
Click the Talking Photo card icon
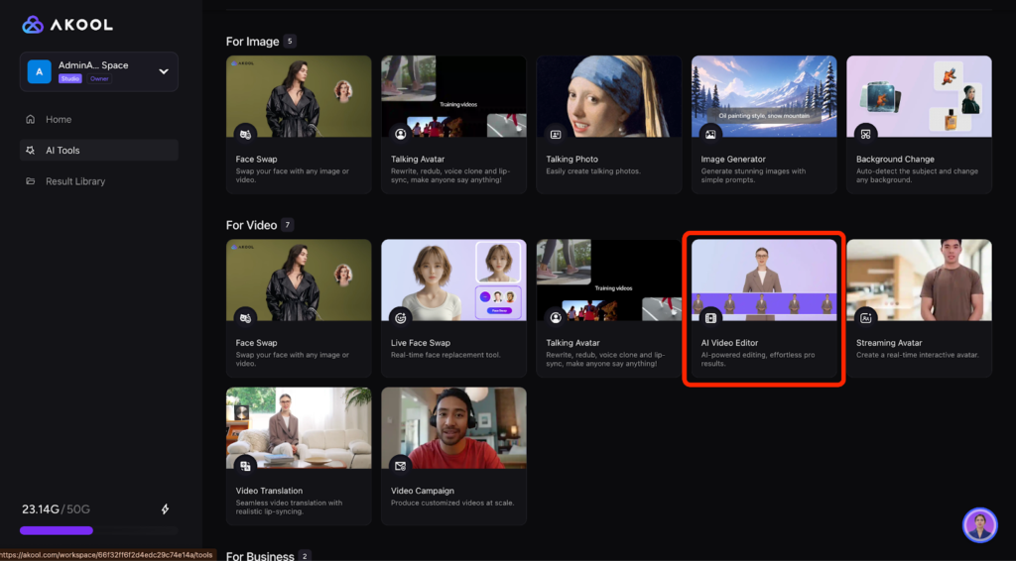click(556, 134)
